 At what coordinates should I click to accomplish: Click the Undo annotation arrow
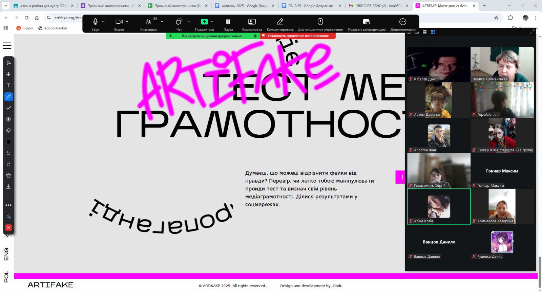[8, 153]
